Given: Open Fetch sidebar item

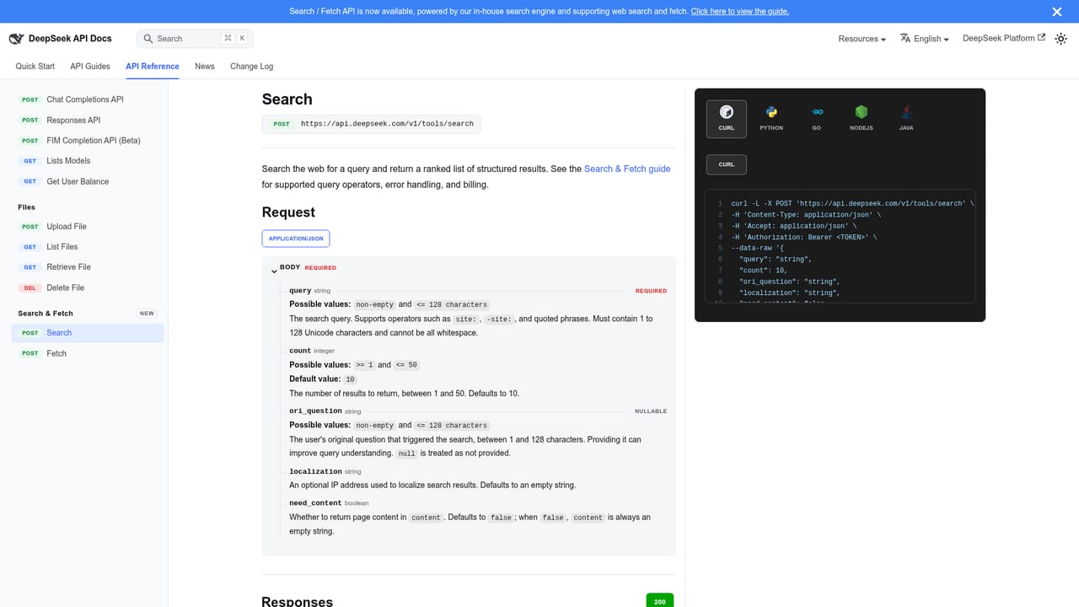Looking at the screenshot, I should [88, 353].
